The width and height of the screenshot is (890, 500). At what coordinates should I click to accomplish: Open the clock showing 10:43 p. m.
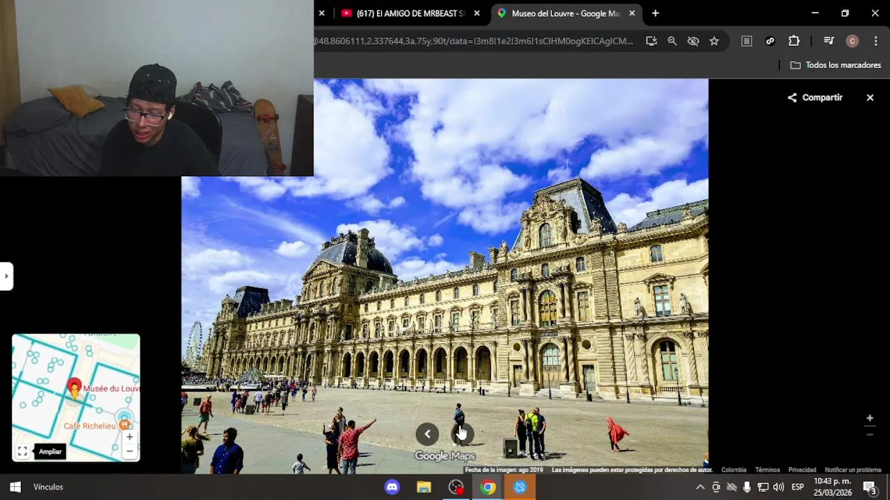click(832, 487)
